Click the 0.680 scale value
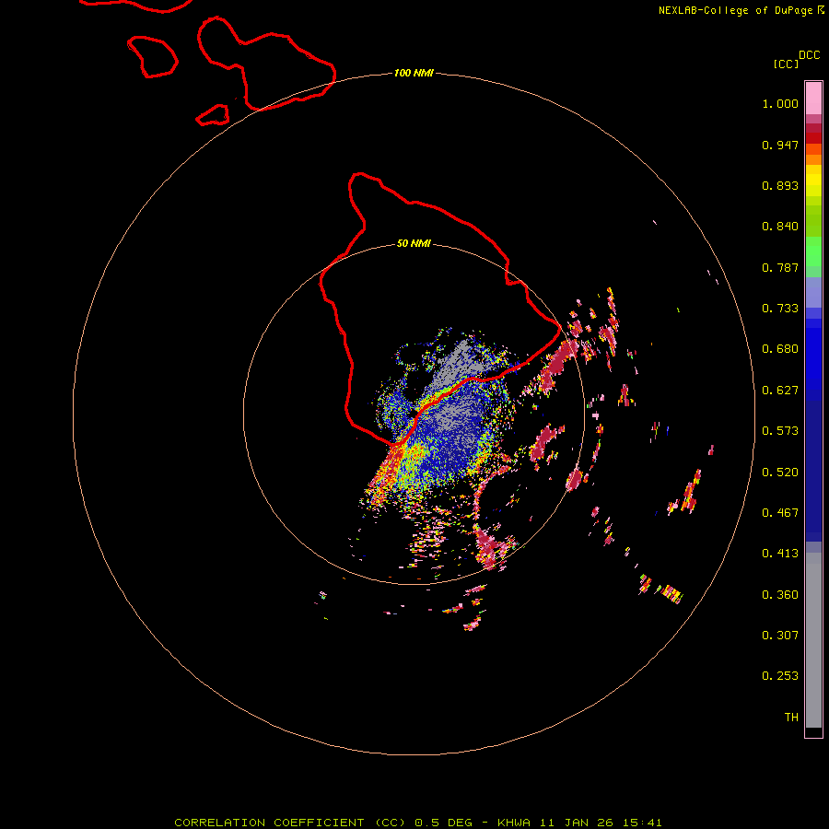829x829 pixels. tap(780, 349)
